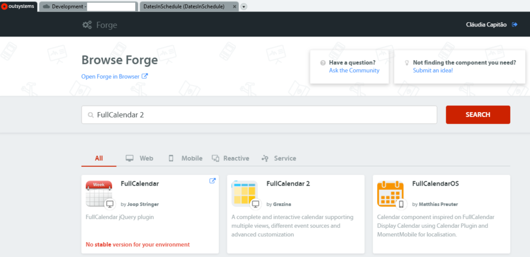This screenshot has height=257, width=530.
Task: Open the FullCalendar 2 component title
Action: pos(288,184)
